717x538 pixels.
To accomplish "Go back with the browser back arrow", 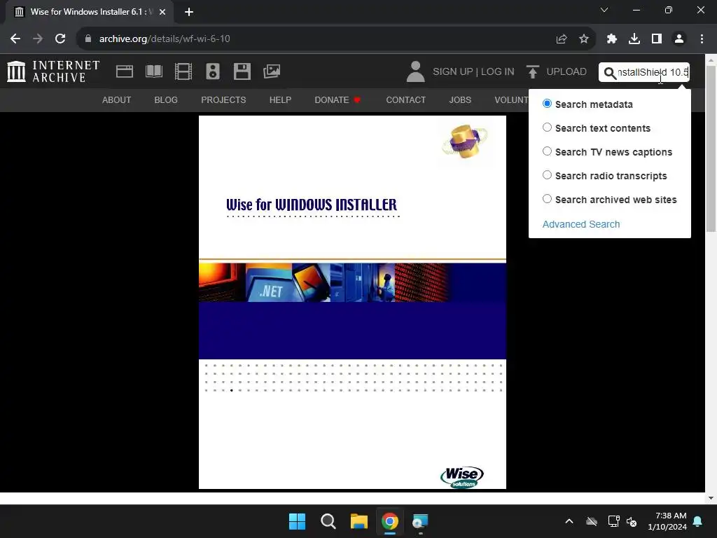I will point(15,39).
